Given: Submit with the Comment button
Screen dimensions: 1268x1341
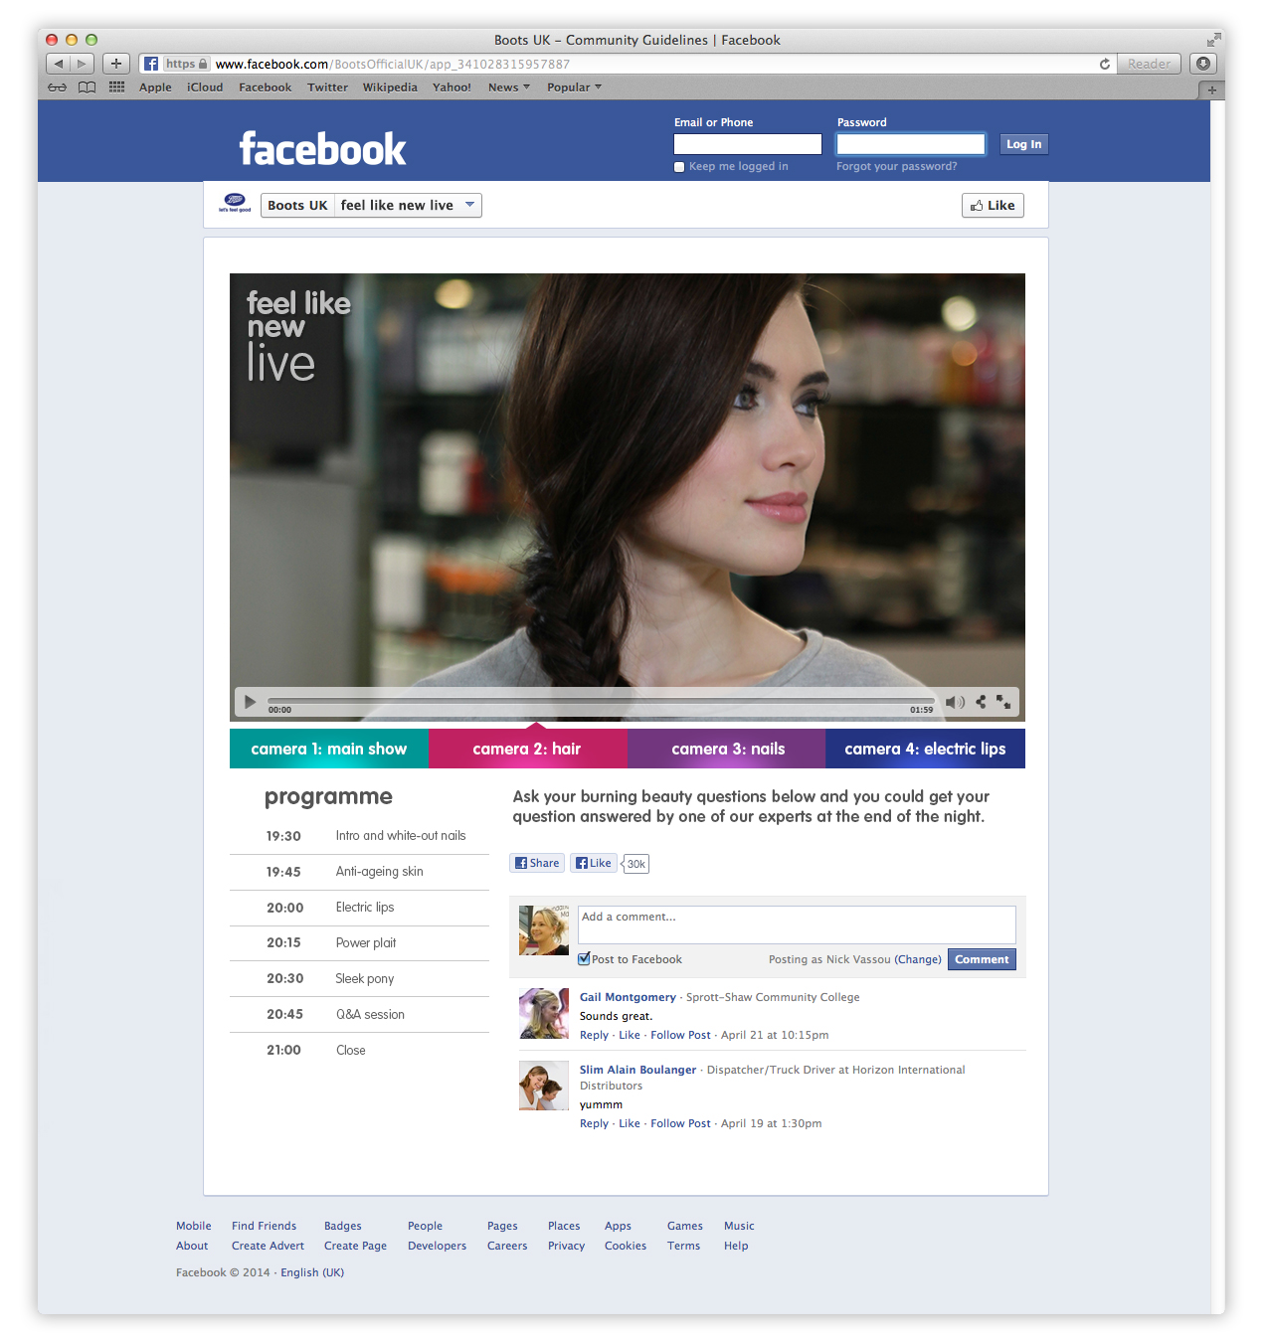Looking at the screenshot, I should (982, 959).
